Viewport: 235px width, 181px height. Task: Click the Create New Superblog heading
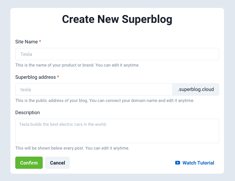(117, 19)
